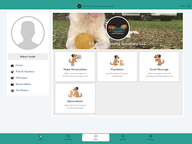Select the Robert Smith name field

[28, 57]
